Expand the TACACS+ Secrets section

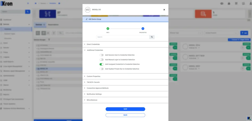(x=125, y=82)
